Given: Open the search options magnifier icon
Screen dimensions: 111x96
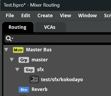Looking at the screenshot, I should click(10, 39).
